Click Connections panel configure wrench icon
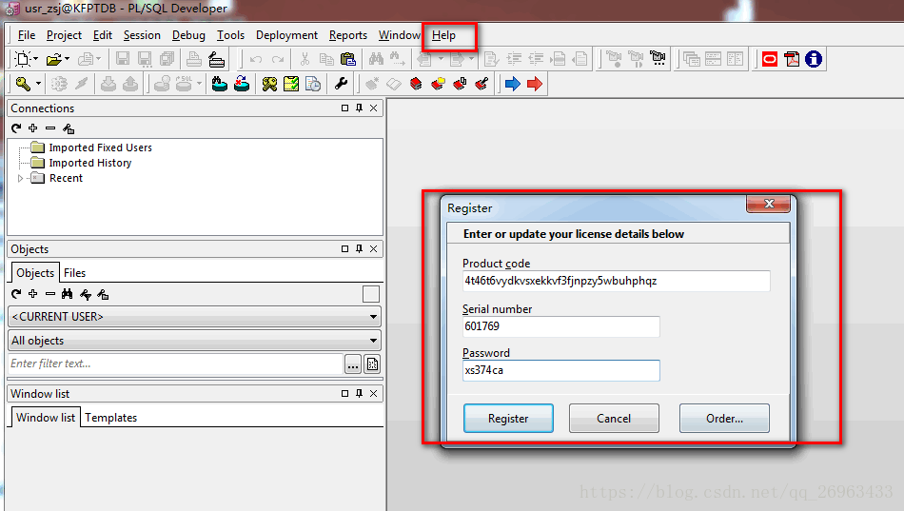The image size is (904, 511). 68,128
